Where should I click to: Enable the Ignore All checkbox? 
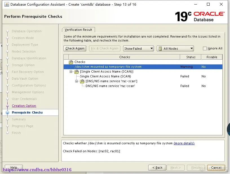click(x=205, y=49)
